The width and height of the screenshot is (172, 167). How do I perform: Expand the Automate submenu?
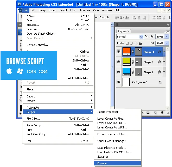pyautogui.click(x=58, y=107)
